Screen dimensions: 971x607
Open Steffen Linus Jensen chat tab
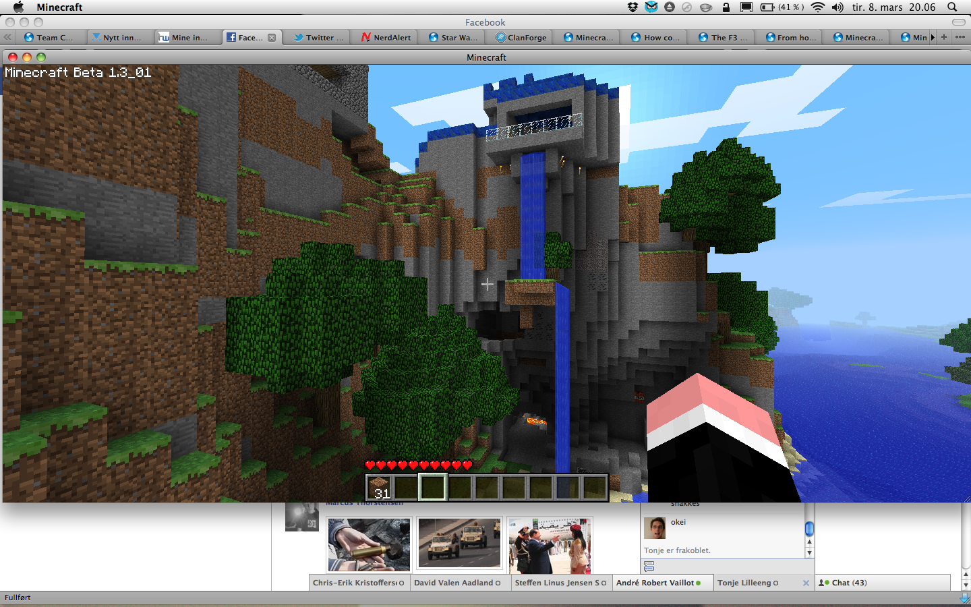pyautogui.click(x=560, y=583)
